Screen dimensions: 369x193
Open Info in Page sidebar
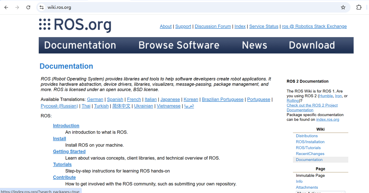pyautogui.click(x=299, y=181)
